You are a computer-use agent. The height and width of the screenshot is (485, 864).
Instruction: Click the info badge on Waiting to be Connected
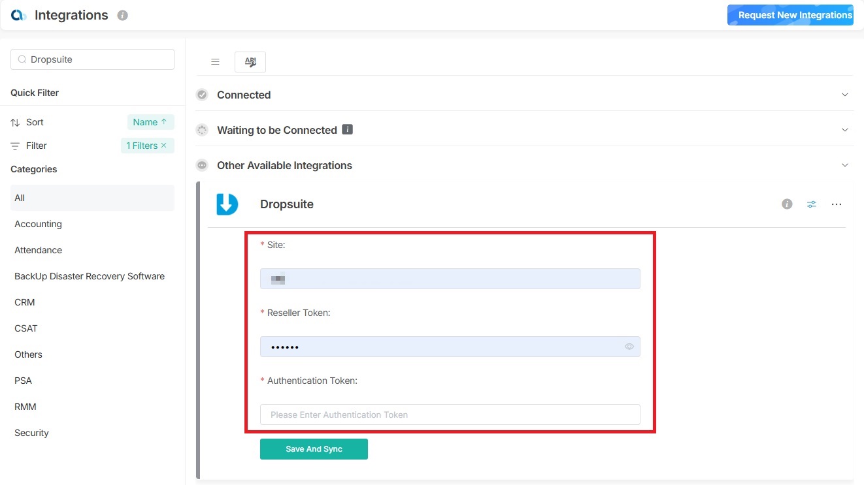348,129
